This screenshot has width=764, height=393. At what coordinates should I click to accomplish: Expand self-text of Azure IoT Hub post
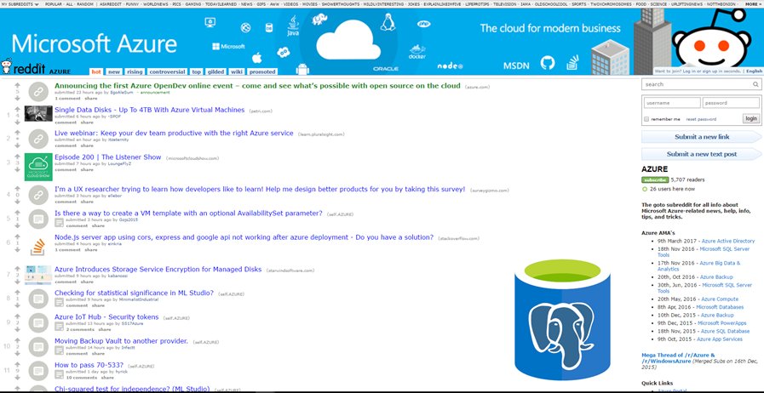59,327
